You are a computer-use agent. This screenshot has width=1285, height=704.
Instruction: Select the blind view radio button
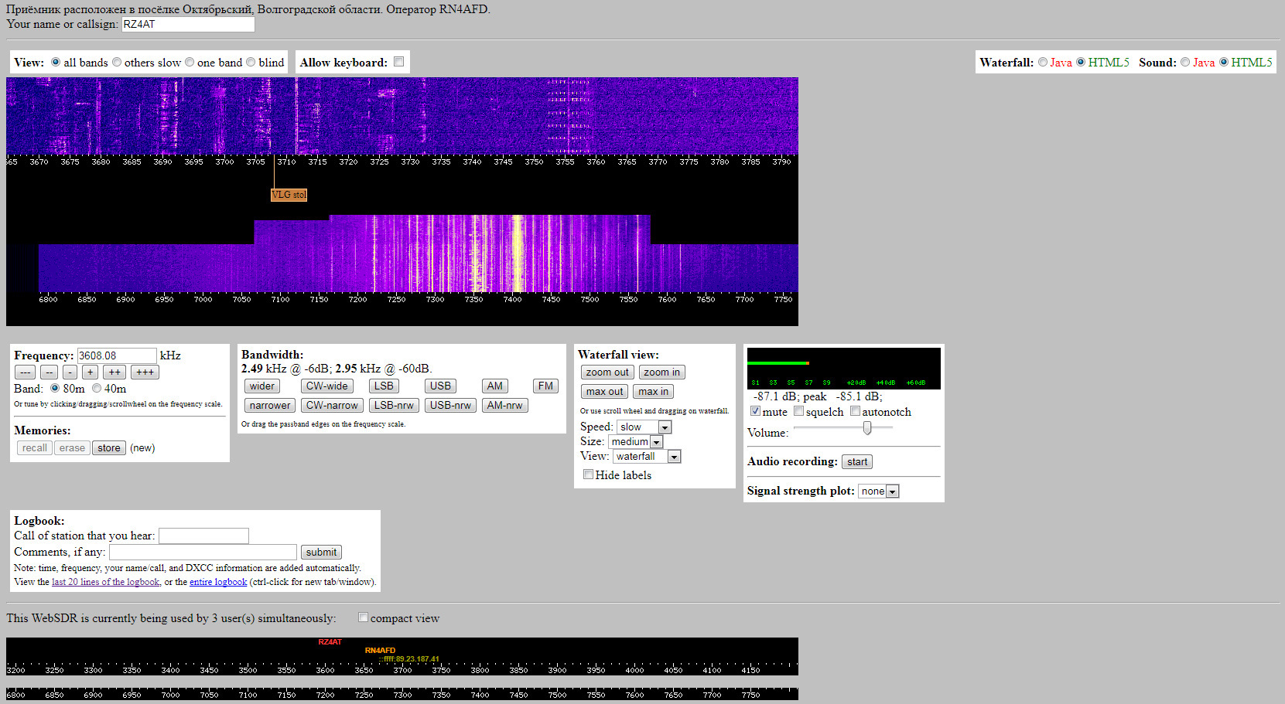tap(251, 63)
